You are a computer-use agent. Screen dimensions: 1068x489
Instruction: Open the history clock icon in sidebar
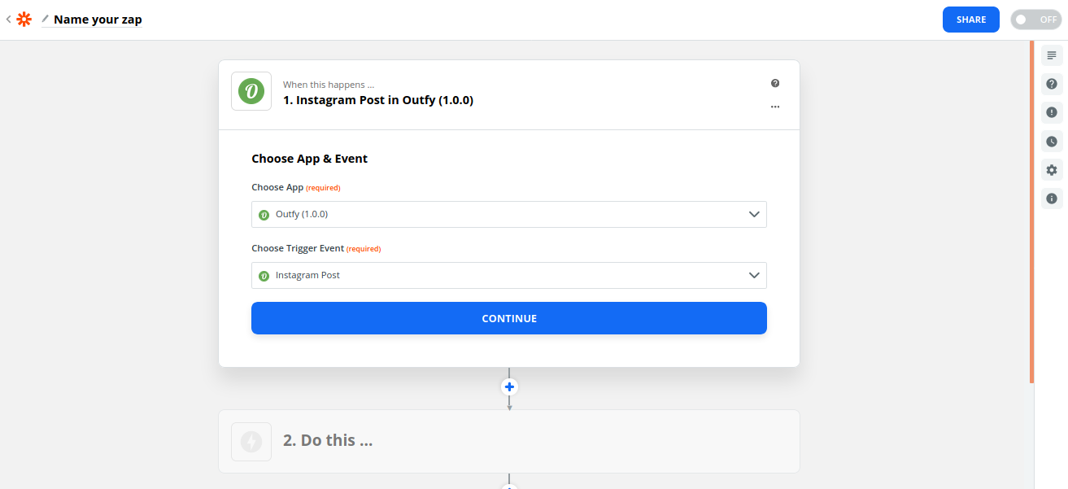point(1052,142)
